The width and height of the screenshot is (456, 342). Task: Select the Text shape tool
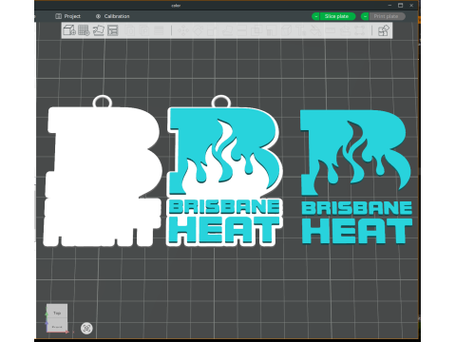pyautogui.click(x=300, y=30)
